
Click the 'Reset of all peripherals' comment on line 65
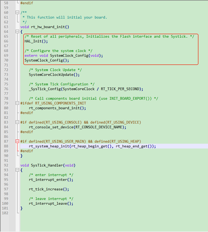(109, 36)
